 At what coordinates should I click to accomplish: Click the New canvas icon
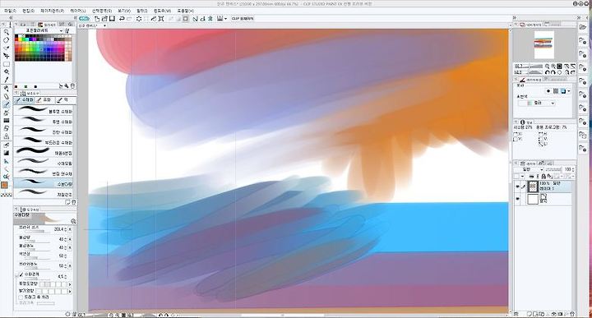click(97, 18)
